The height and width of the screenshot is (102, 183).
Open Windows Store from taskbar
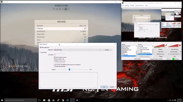(x=49, y=100)
